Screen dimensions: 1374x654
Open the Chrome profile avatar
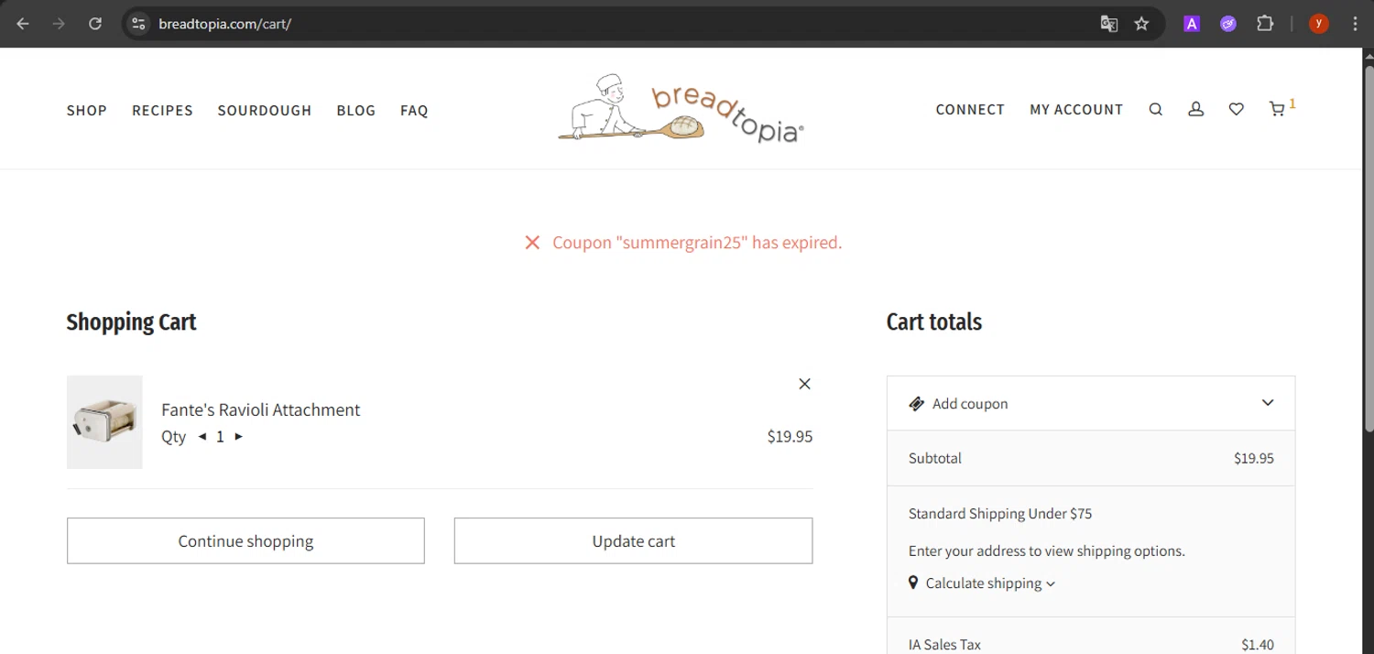1319,24
